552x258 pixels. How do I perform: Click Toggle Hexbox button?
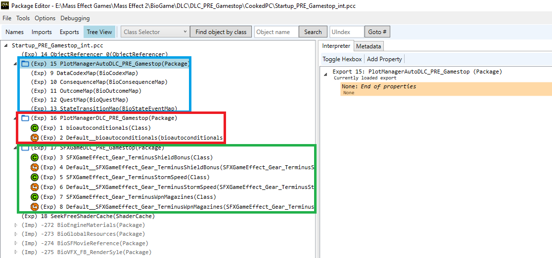tap(342, 59)
